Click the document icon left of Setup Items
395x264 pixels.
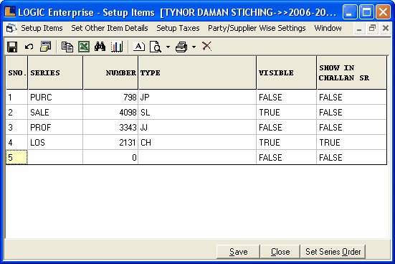coord(11,28)
